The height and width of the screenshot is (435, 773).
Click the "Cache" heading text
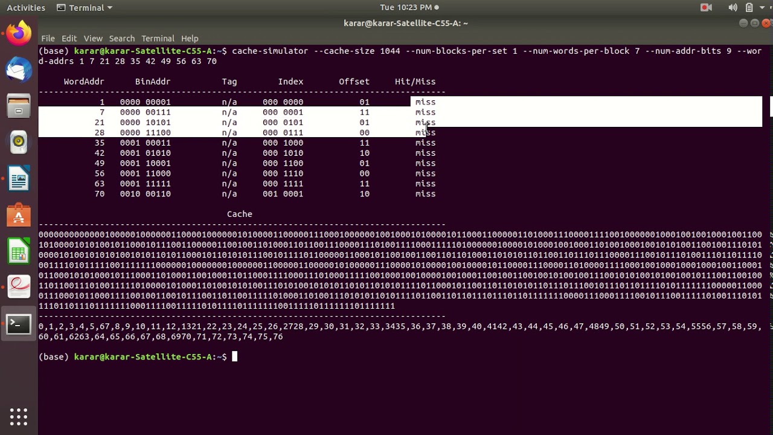tap(240, 214)
